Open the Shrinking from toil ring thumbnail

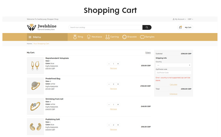(x=35, y=106)
